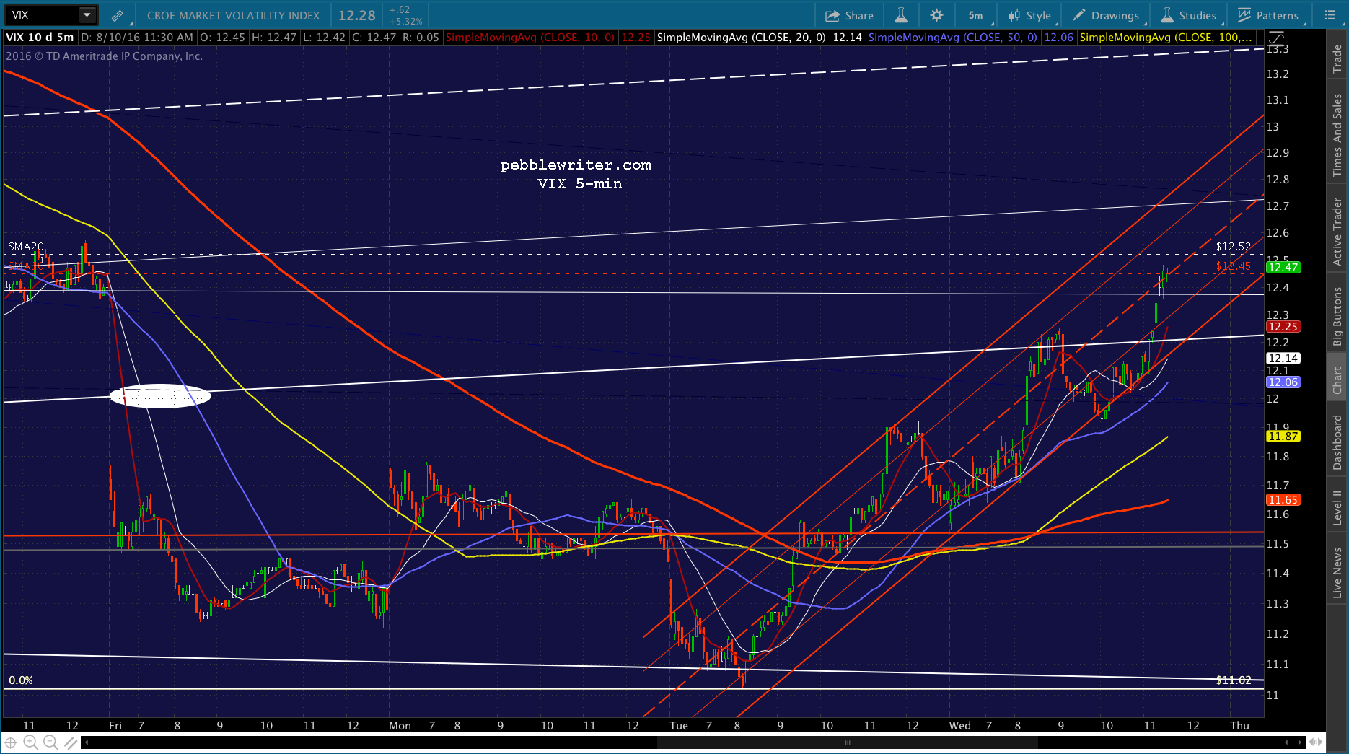Open the Style menu
The height and width of the screenshot is (754, 1349).
tap(1030, 15)
